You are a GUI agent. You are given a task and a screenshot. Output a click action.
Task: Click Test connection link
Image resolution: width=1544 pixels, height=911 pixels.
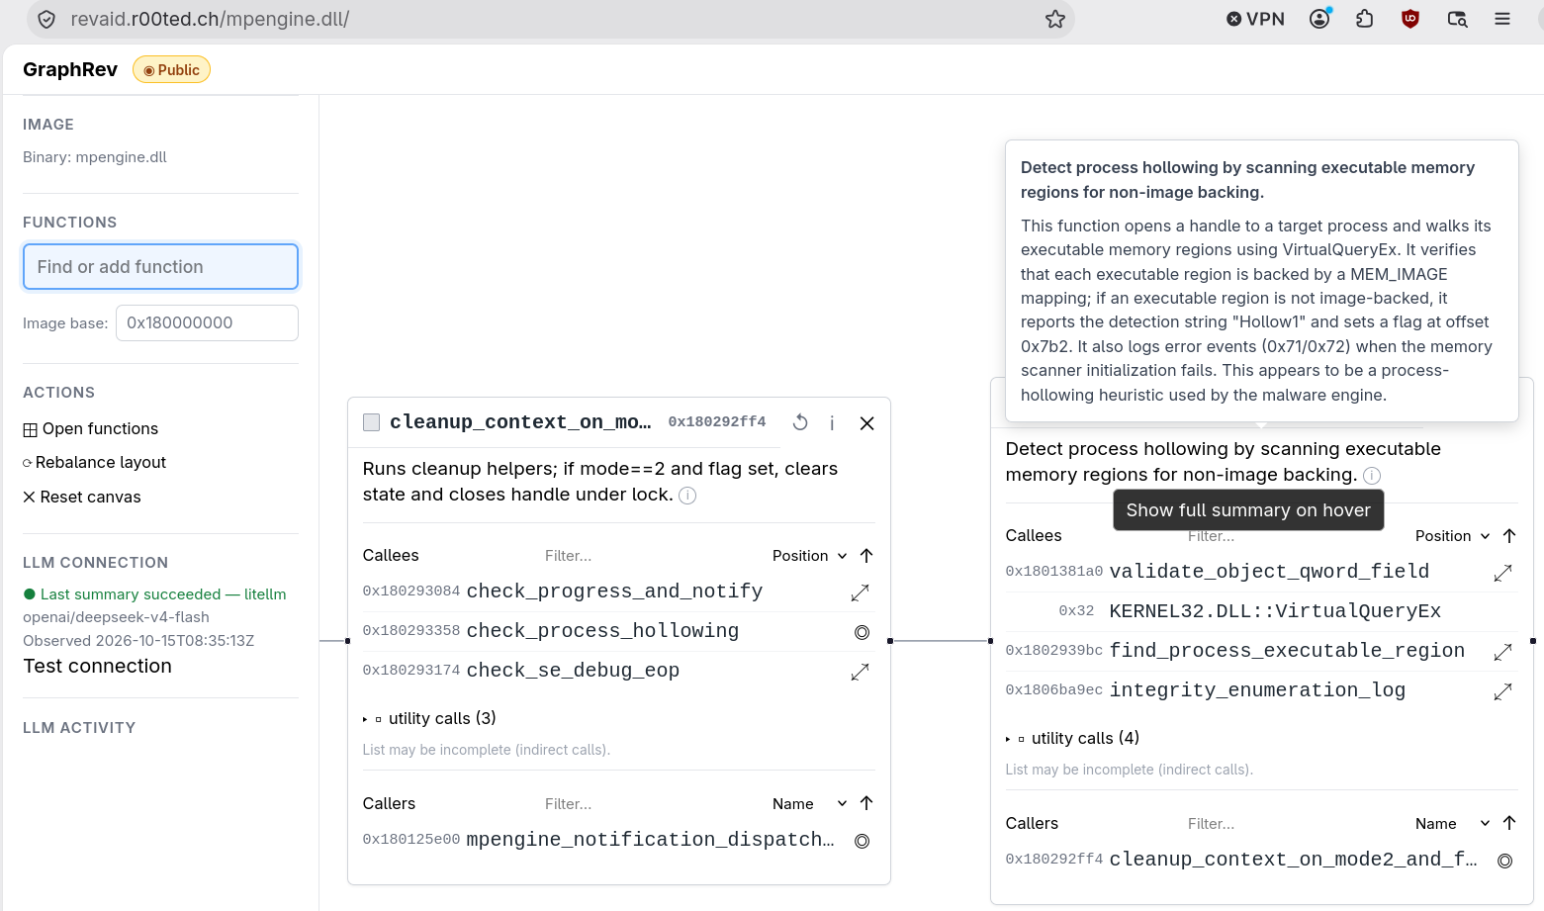point(97,666)
